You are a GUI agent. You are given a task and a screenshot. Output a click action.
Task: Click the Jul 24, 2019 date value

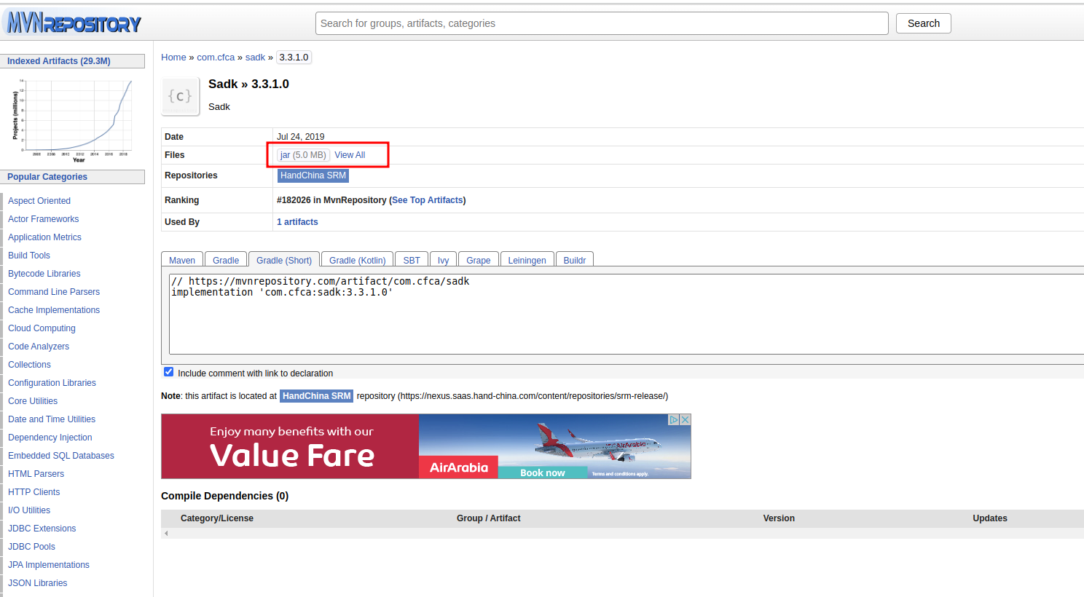(x=300, y=137)
